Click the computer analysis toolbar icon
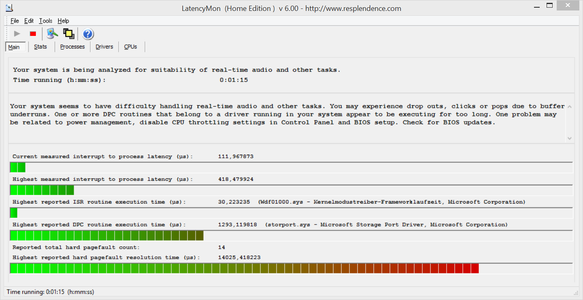The width and height of the screenshot is (583, 300). point(52,34)
